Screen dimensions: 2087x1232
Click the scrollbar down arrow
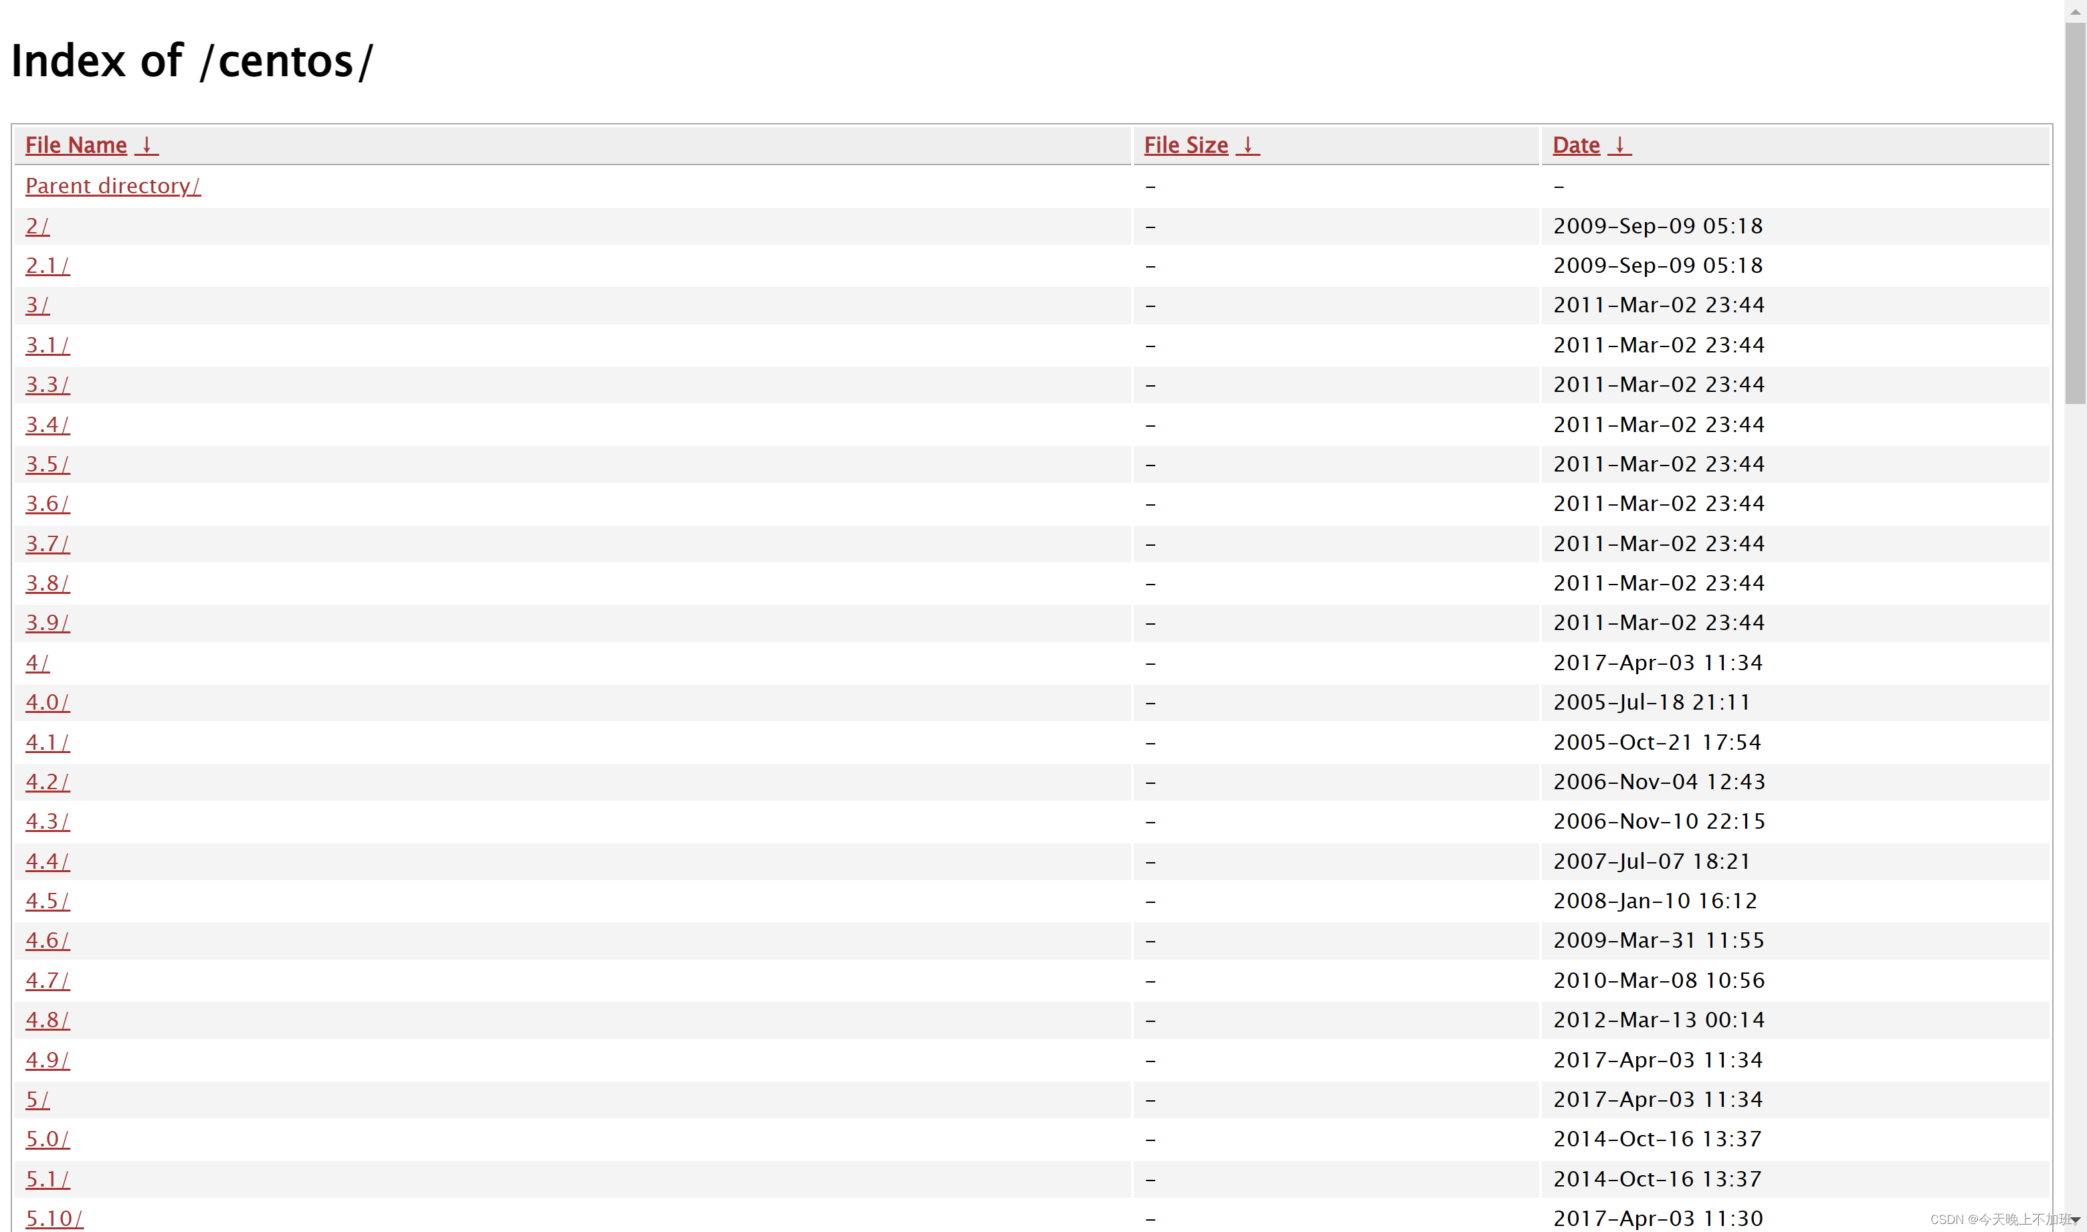pos(2076,1221)
